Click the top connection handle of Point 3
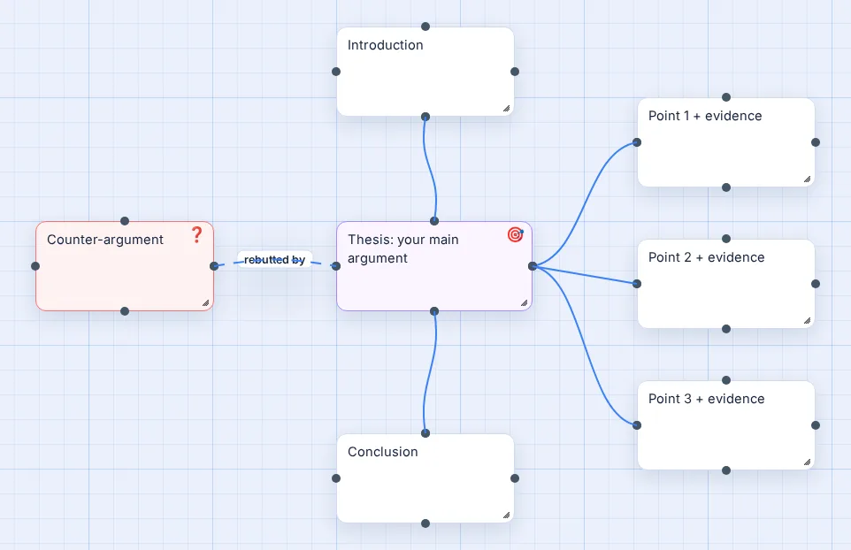The width and height of the screenshot is (851, 550). click(726, 380)
